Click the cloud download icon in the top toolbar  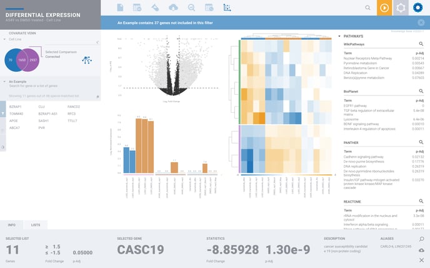173,7
